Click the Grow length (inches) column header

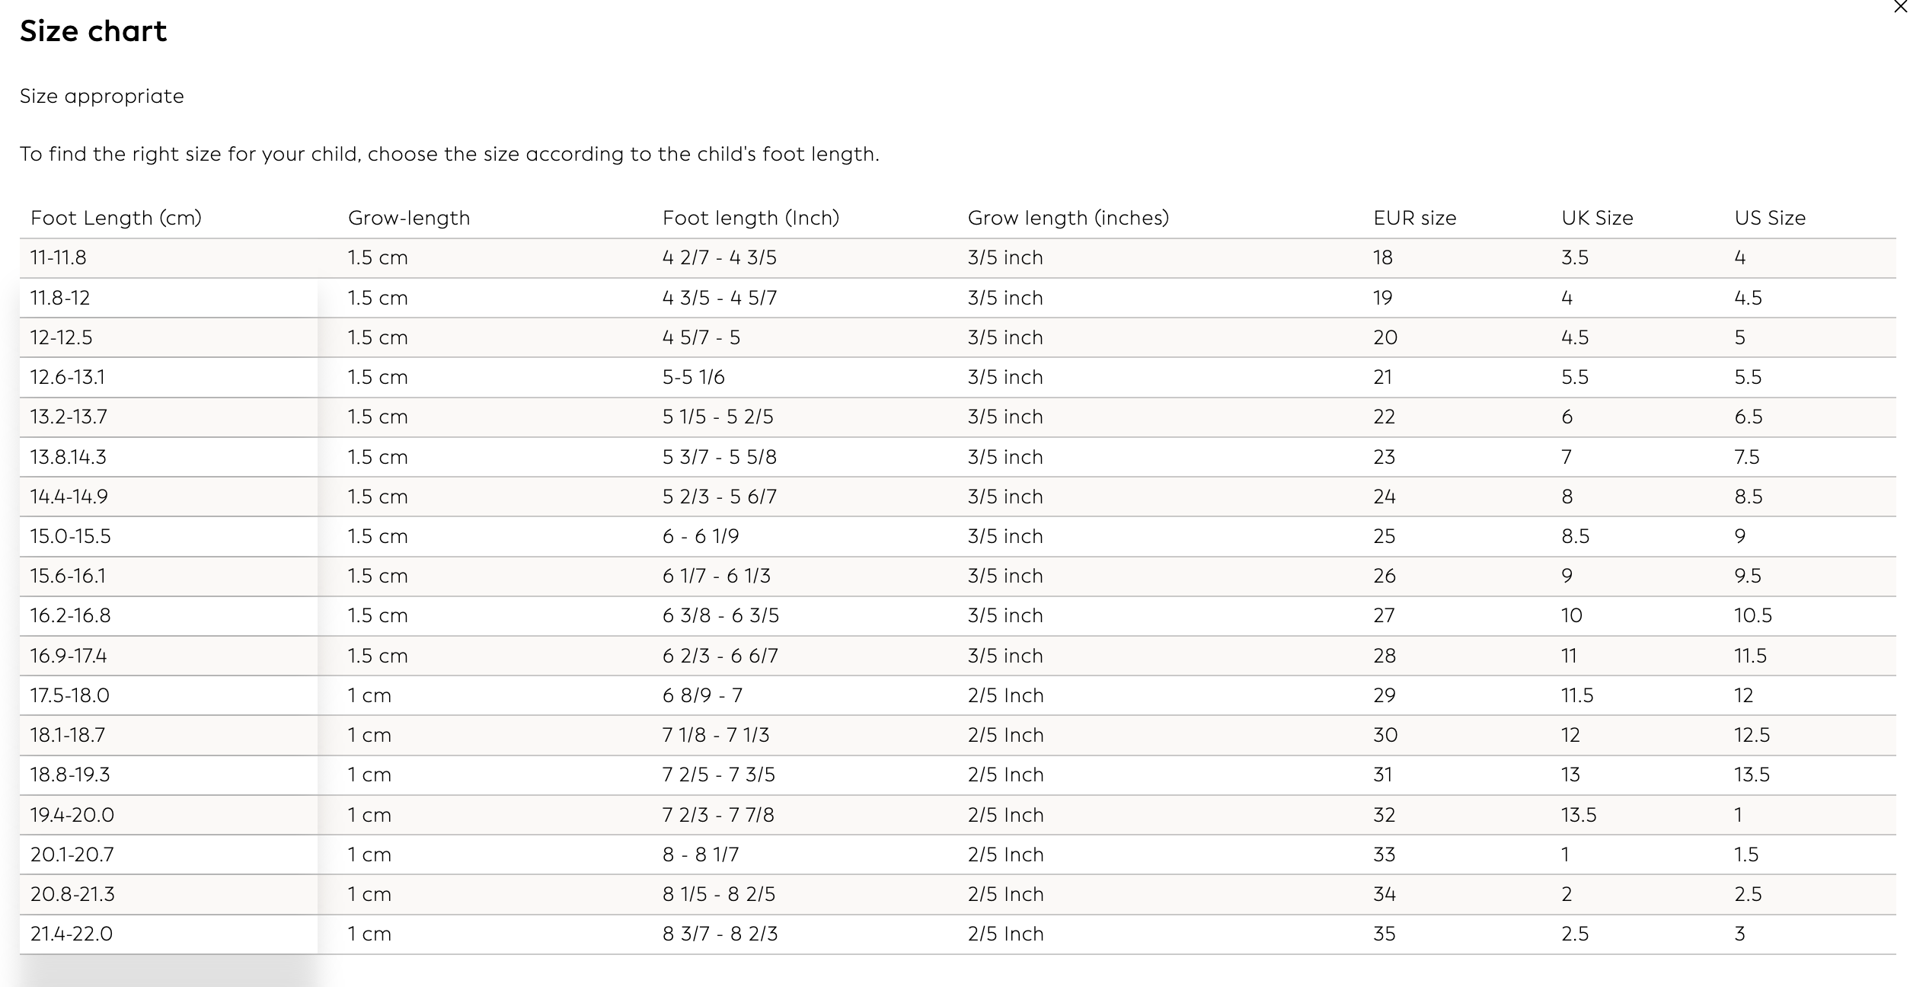1068,218
